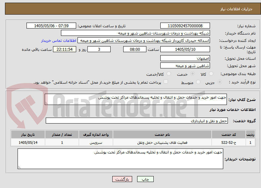Click the remaining days field 3
Screen dimensions: 261x188
point(99,49)
